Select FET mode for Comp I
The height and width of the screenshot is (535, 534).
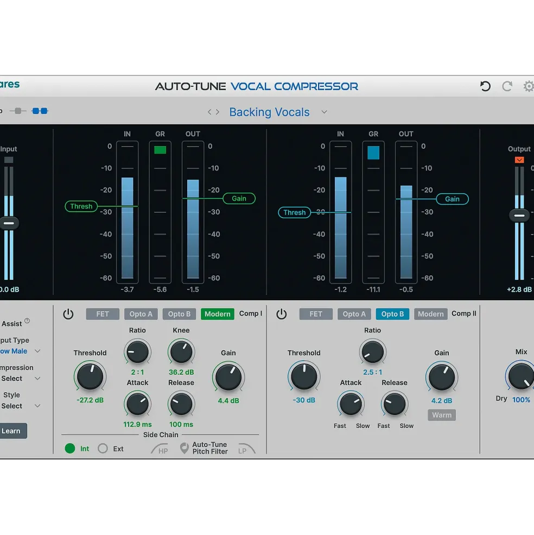(x=103, y=314)
